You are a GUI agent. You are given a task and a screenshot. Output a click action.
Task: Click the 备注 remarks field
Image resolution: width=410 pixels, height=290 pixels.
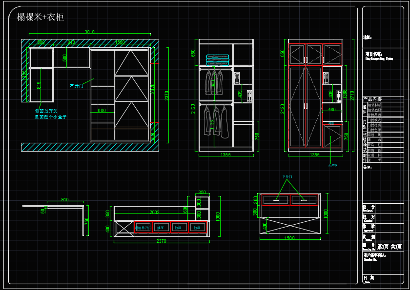pyautogui.click(x=368, y=167)
